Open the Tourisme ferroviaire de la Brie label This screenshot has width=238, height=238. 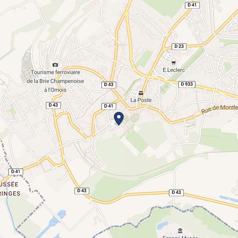[x=55, y=81]
